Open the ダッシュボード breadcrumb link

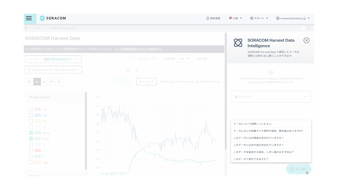tap(37, 28)
